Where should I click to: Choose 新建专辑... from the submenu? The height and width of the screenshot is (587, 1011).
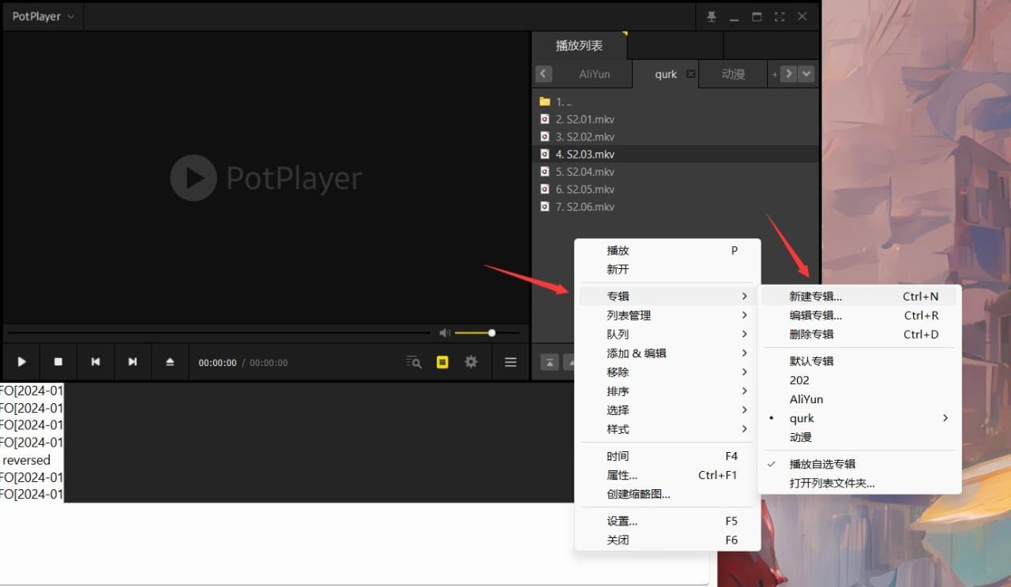tap(816, 297)
